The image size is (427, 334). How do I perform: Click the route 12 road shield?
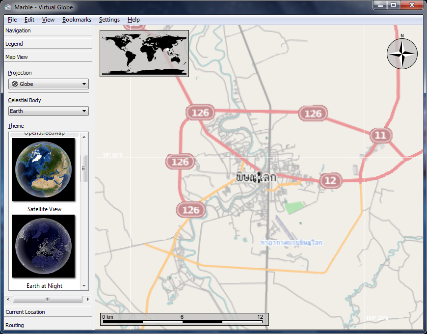point(330,180)
